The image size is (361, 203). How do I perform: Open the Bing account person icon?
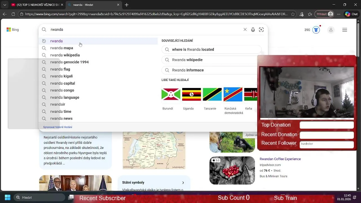331,30
